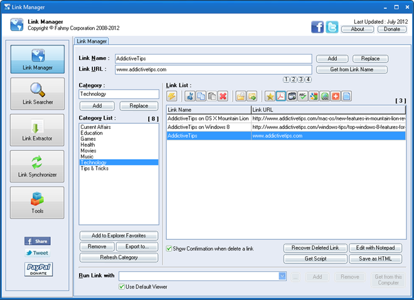Click into the Link Name input field

[x=213, y=58]
